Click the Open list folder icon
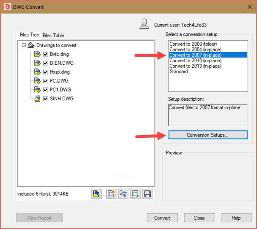 tap(123, 194)
